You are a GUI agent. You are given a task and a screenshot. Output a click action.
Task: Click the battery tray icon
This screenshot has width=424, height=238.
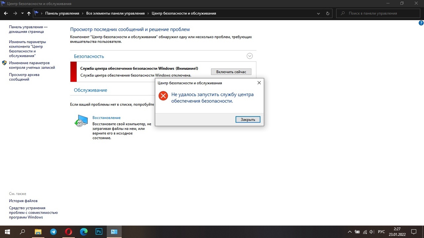point(357,232)
